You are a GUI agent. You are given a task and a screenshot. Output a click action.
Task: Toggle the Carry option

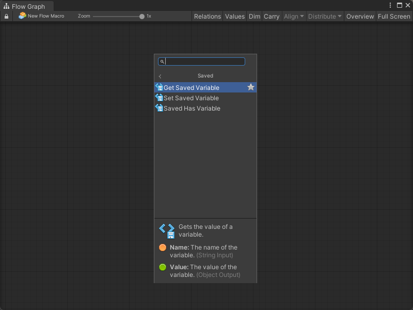(272, 17)
